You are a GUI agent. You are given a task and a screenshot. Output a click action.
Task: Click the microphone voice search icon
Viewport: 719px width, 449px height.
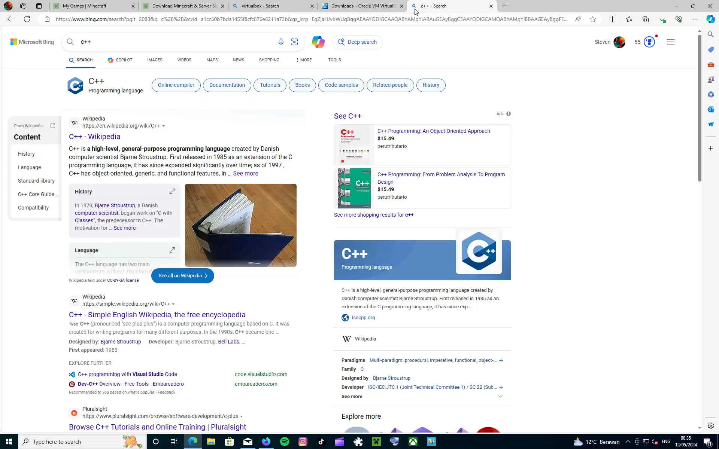(x=281, y=42)
